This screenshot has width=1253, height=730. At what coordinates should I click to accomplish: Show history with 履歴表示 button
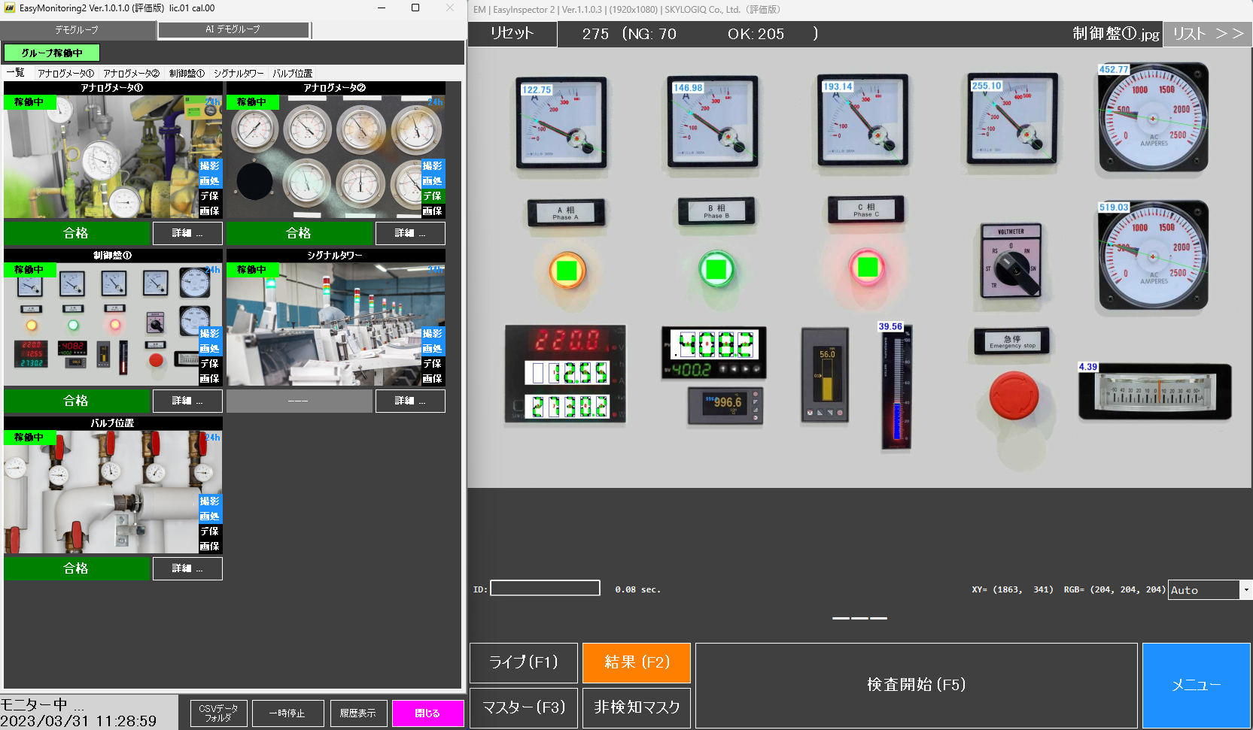pyautogui.click(x=358, y=713)
